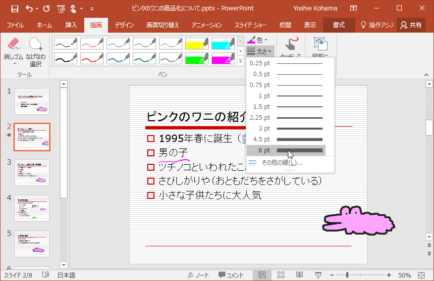The width and height of the screenshot is (434, 281).
Task: Select the 消しゴム eraser tool
Action: [x=13, y=52]
